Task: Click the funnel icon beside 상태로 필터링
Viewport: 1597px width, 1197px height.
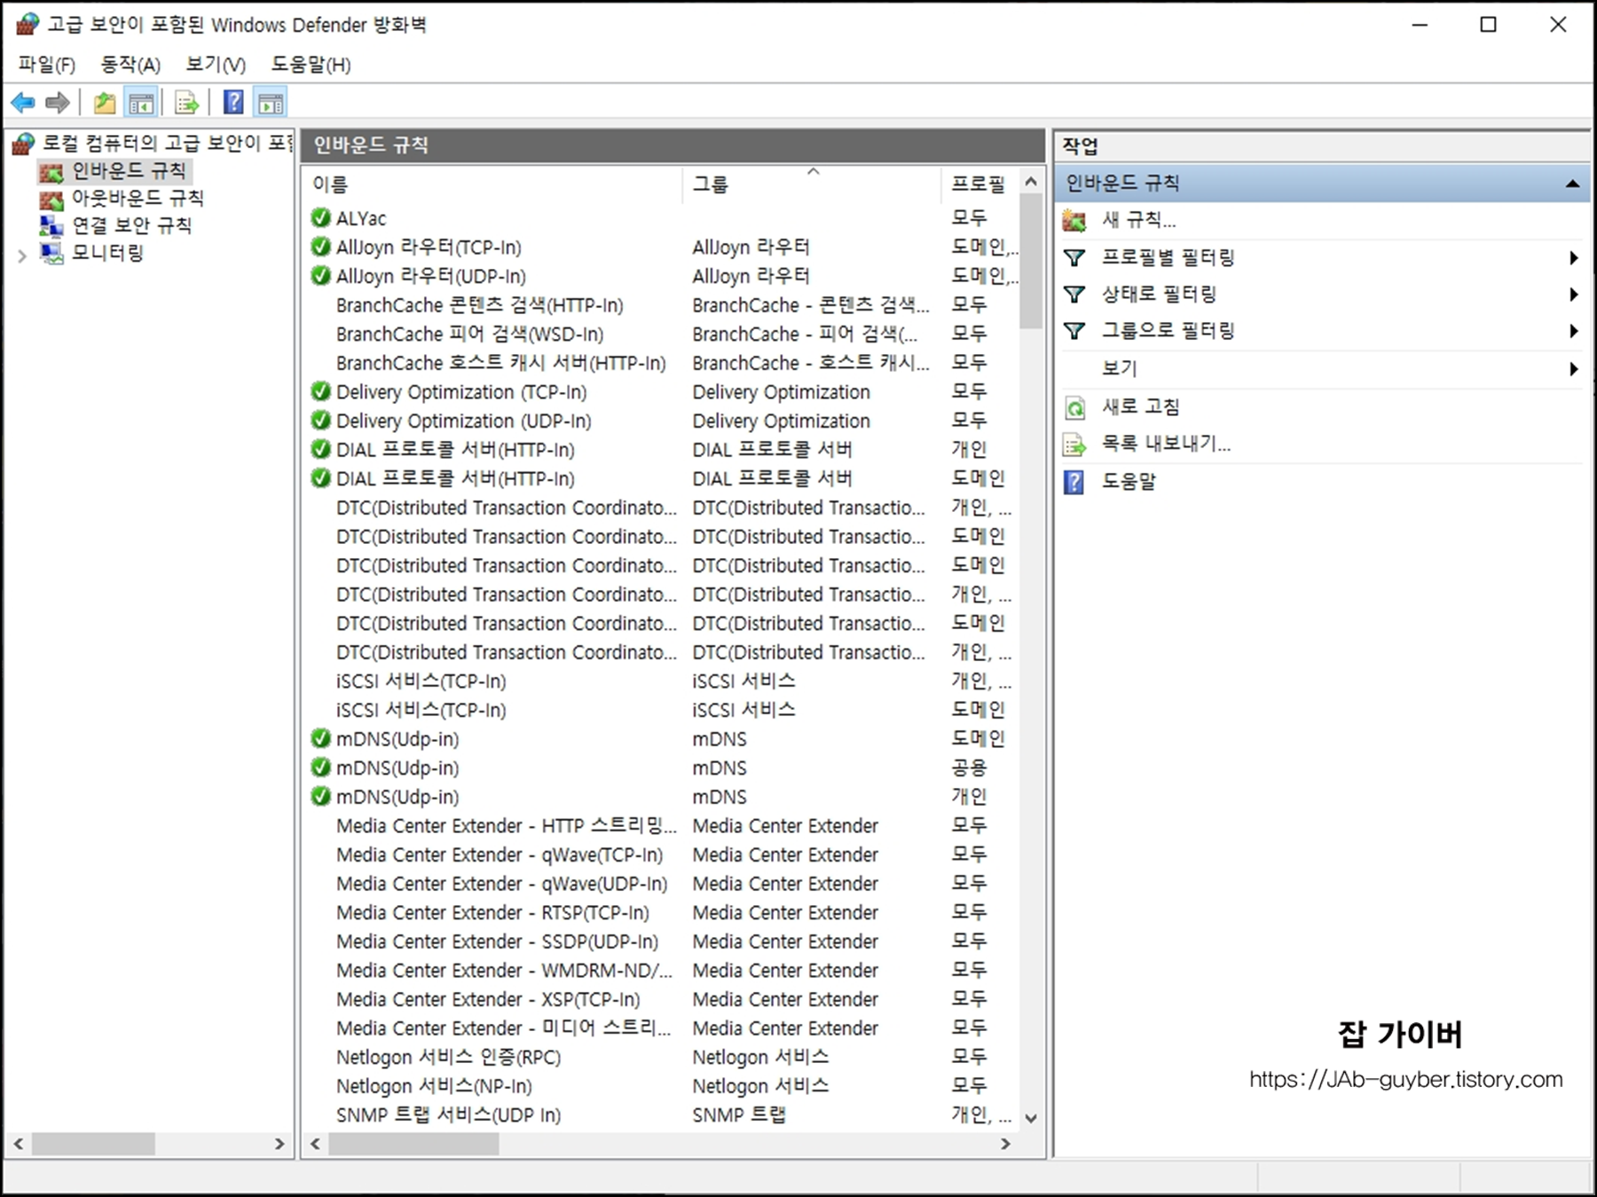Action: pos(1074,295)
